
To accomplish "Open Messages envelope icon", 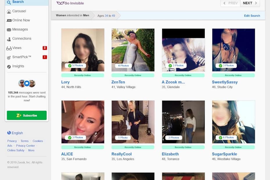I will click(x=9, y=30).
